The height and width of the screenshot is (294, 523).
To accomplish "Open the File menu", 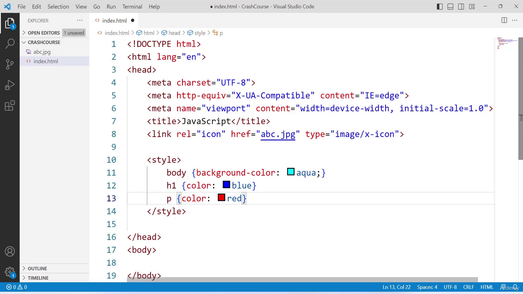I will click(22, 7).
